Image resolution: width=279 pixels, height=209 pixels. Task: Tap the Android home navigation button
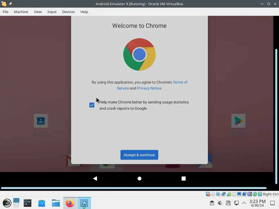(139, 179)
